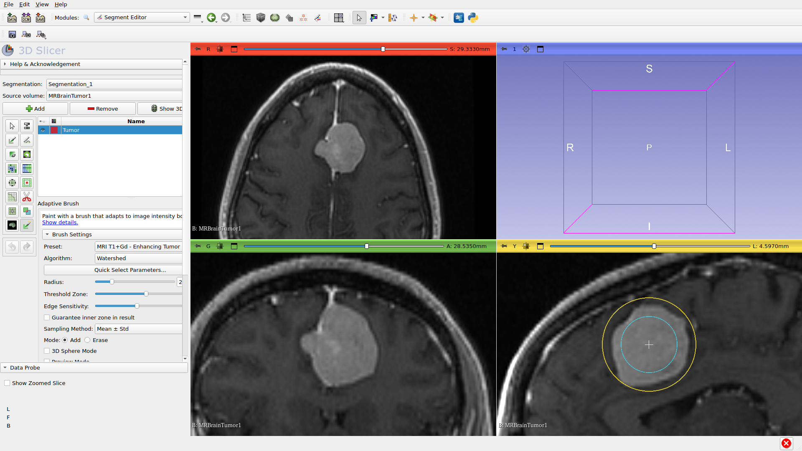Select the Threshold effect tool
Screen dimensions: 802x451
click(27, 126)
